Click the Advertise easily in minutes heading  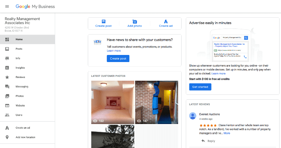(210, 23)
